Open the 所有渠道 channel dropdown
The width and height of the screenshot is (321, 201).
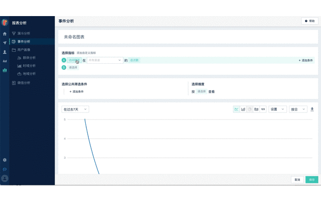[x=105, y=60]
